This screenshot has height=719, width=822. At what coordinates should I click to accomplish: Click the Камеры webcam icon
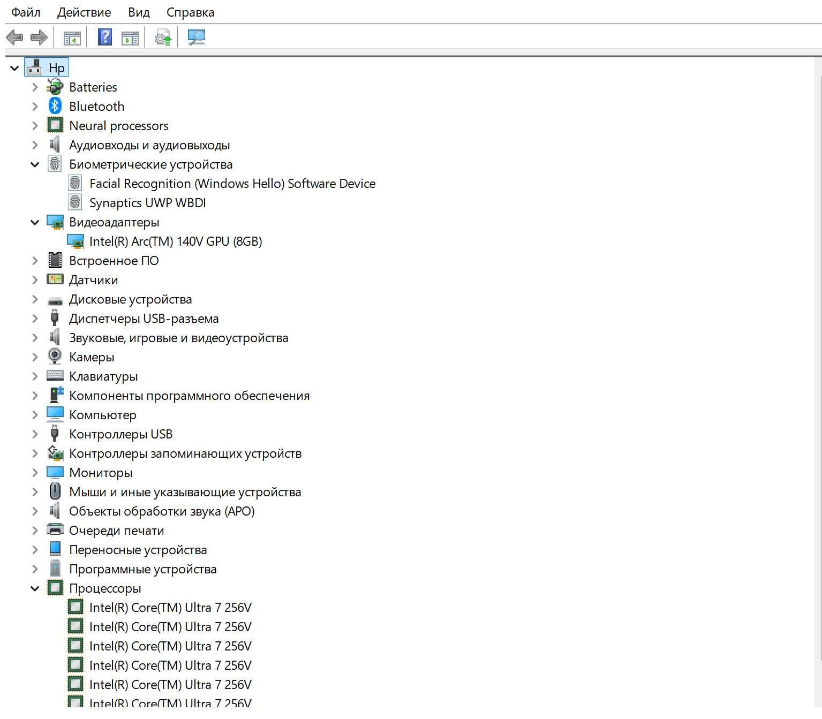point(55,357)
